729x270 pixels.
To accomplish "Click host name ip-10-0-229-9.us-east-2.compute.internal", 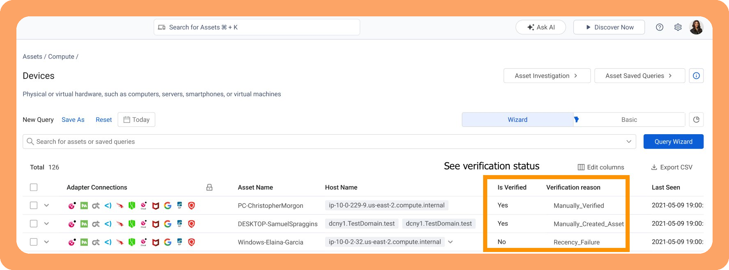I will pyautogui.click(x=387, y=205).
